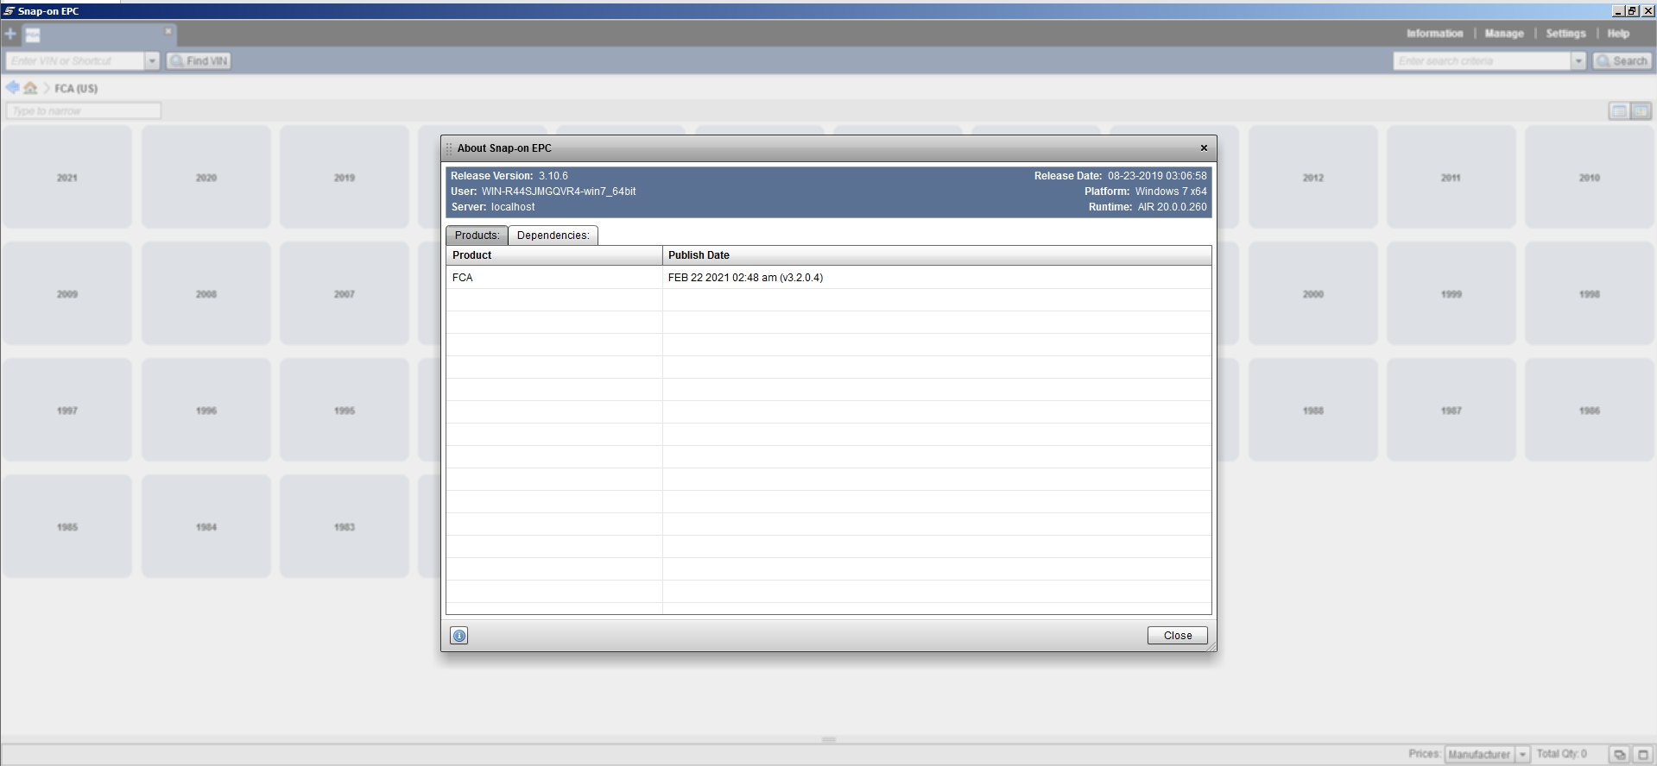
Task: Go to home with the house icon
Action: point(30,88)
